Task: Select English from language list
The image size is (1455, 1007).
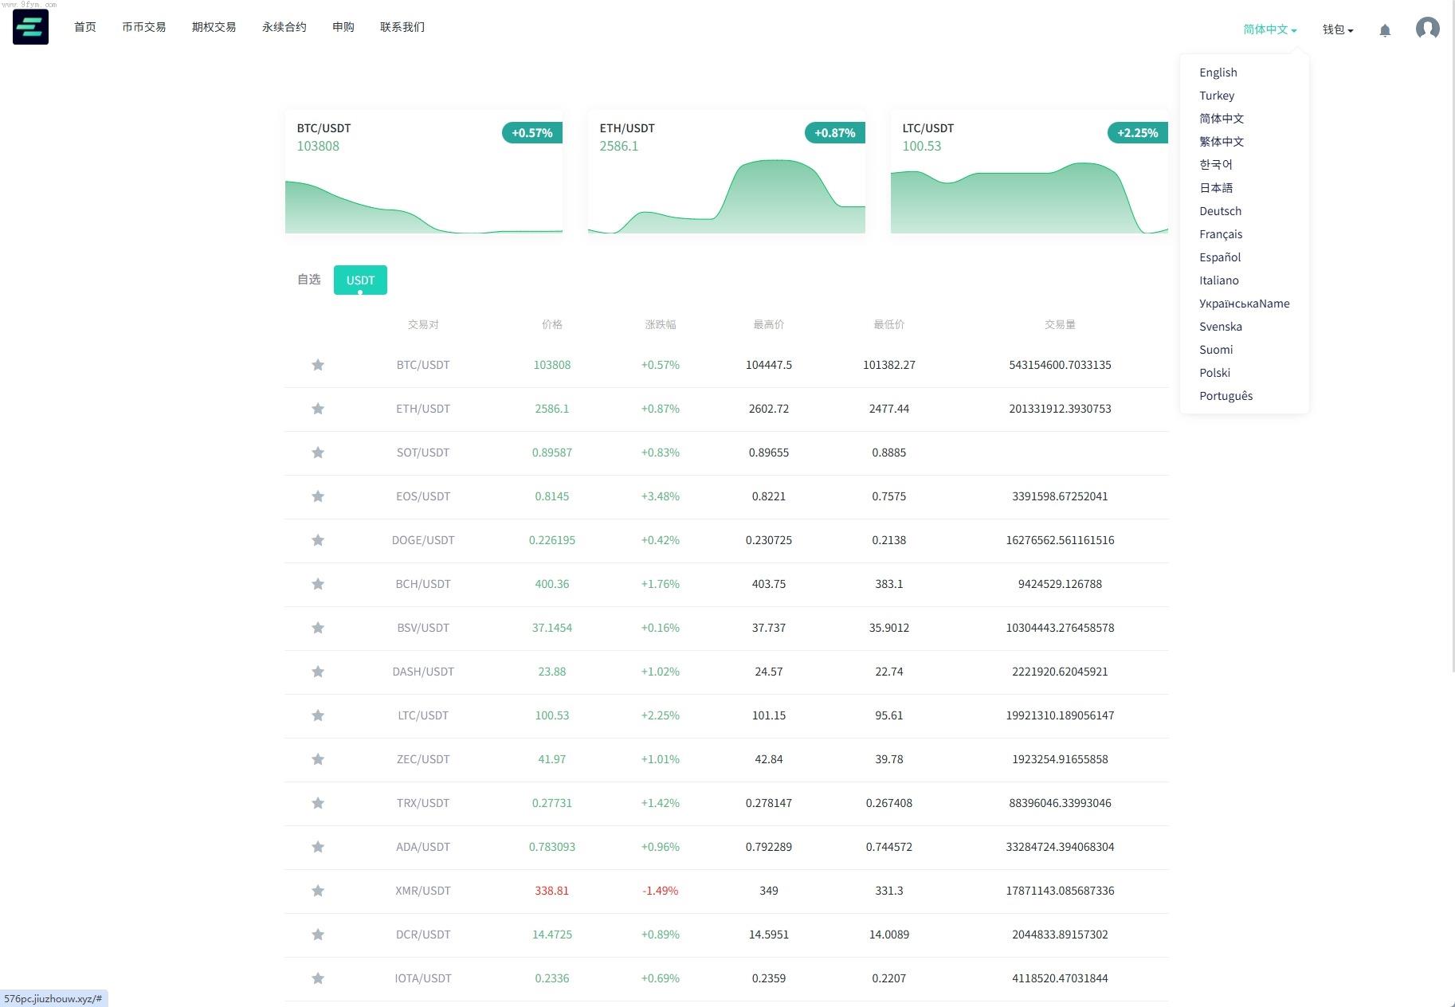Action: 1218,72
